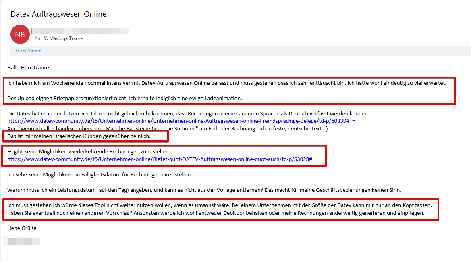Open the Fremdsprachige-Belege community link

(x=183, y=121)
